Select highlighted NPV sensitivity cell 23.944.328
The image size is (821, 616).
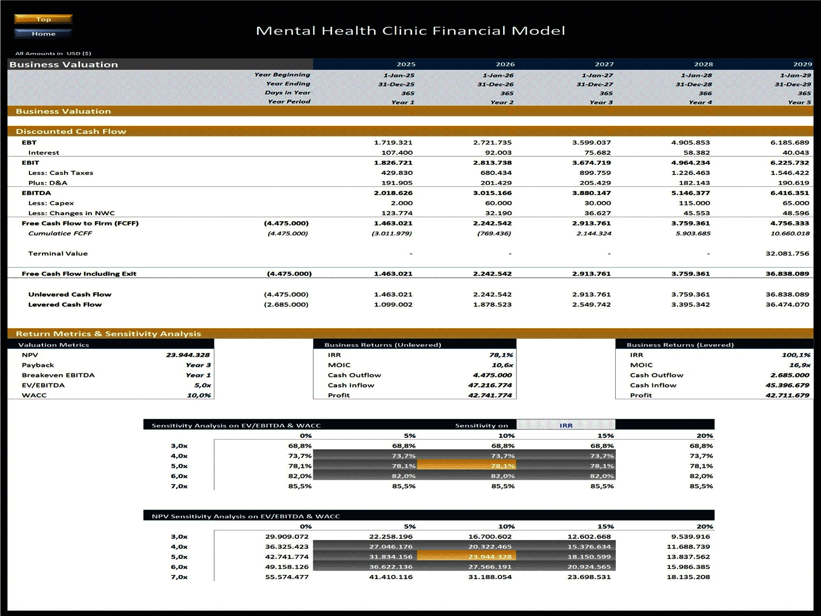467,557
